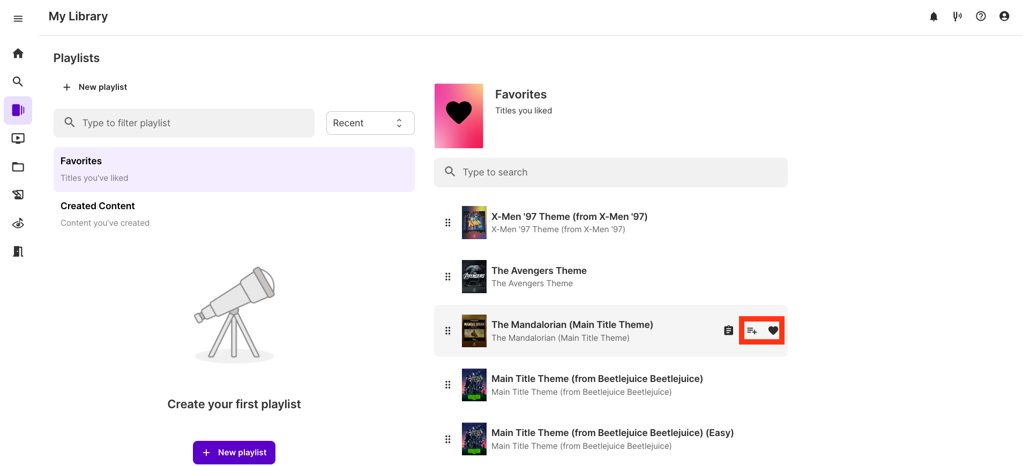Open "X-Men '97 Theme (from X-Men '97)" title
Image resolution: width=1023 pixels, height=466 pixels.
570,217
